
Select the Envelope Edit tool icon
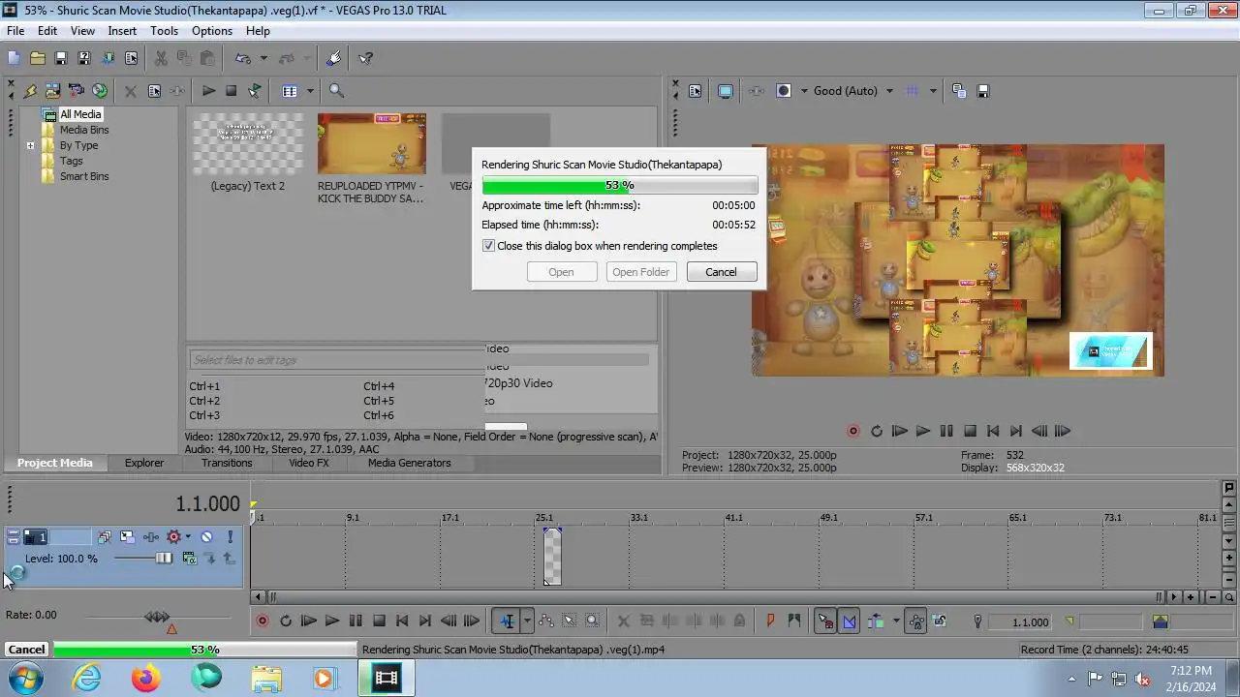[546, 621]
